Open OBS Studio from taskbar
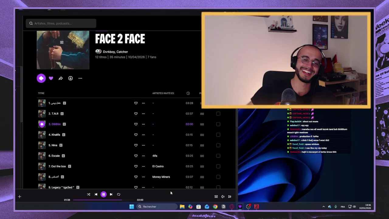 [248, 207]
